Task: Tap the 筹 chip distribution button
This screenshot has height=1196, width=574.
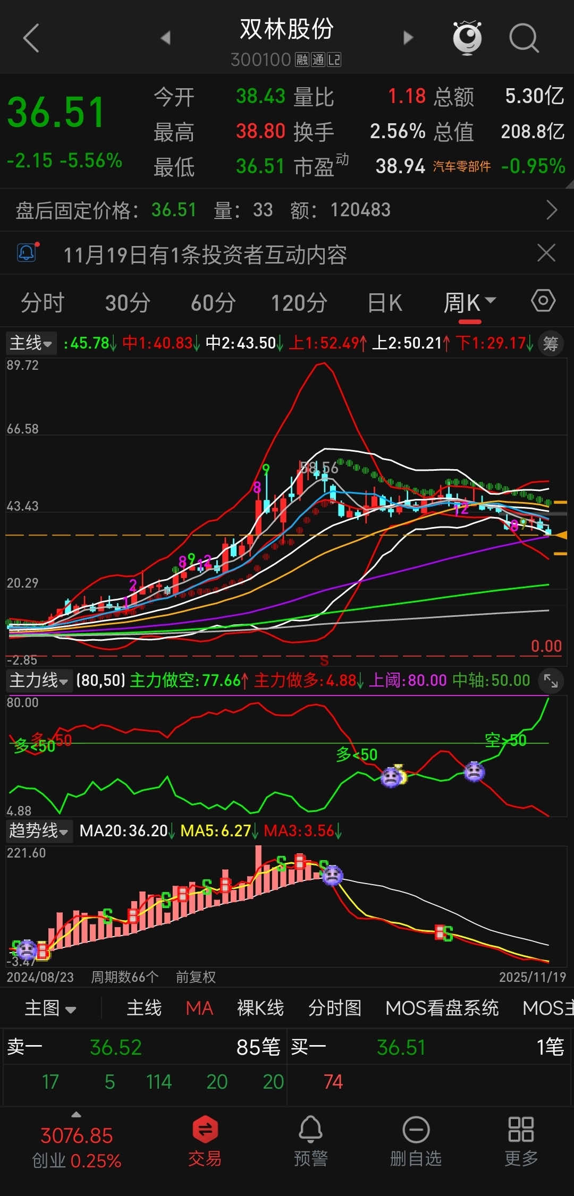Action: [x=551, y=344]
